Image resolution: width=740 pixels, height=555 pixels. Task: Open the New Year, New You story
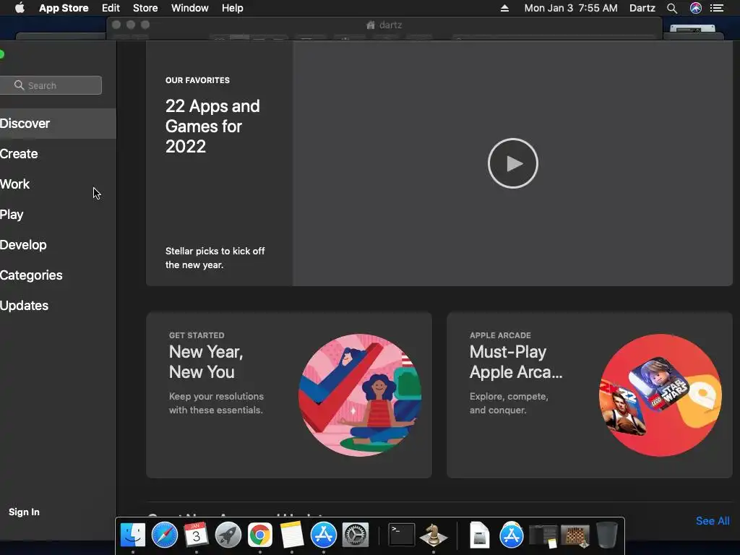coord(289,395)
